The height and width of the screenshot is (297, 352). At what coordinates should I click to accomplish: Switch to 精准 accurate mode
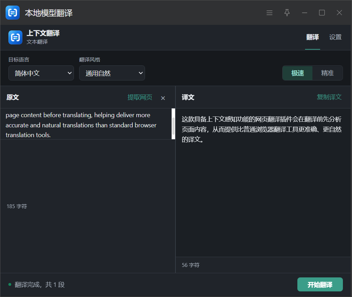point(327,73)
